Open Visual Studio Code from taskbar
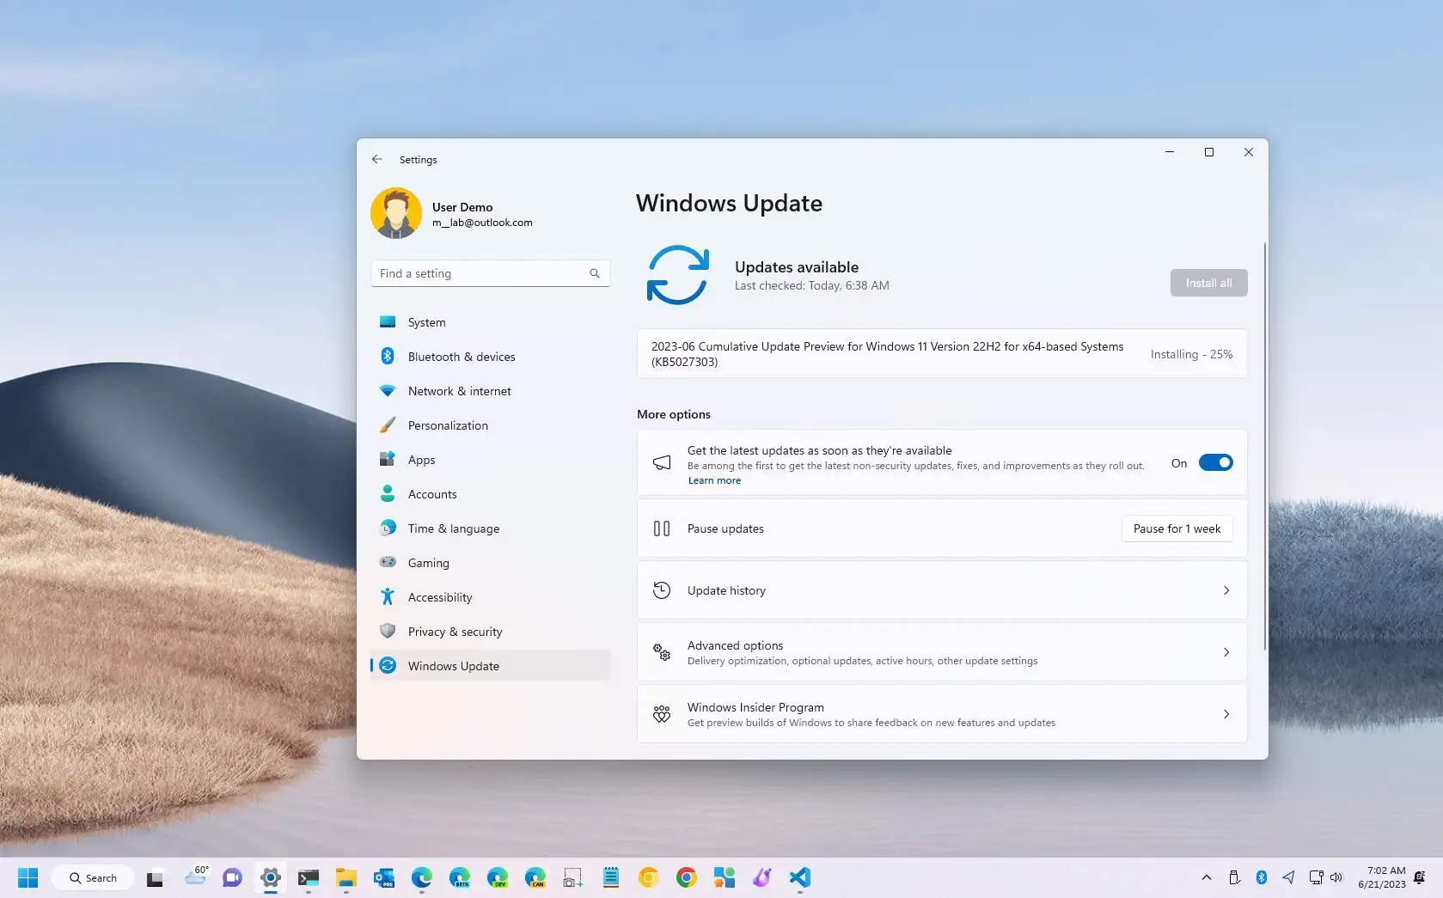This screenshot has height=898, width=1443. point(800,877)
